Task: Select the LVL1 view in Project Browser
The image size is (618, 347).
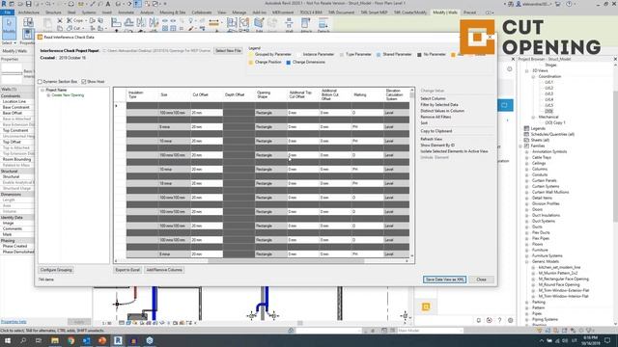Action: (548, 82)
